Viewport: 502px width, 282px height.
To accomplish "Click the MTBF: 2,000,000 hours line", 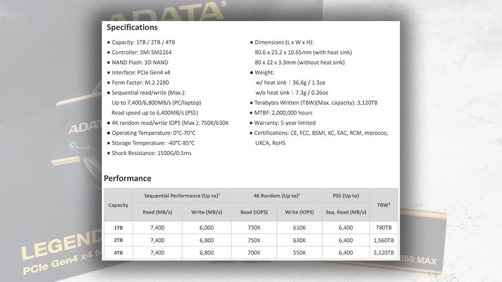I will point(281,113).
